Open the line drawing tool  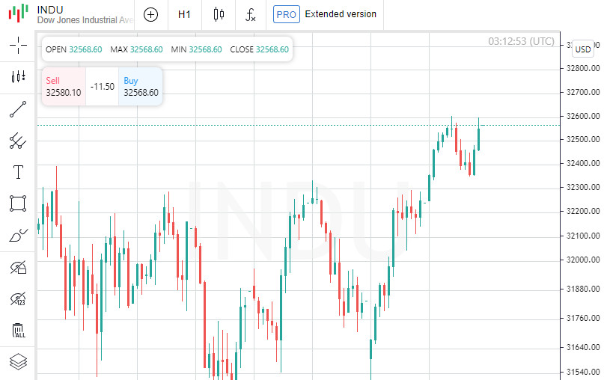(18, 109)
